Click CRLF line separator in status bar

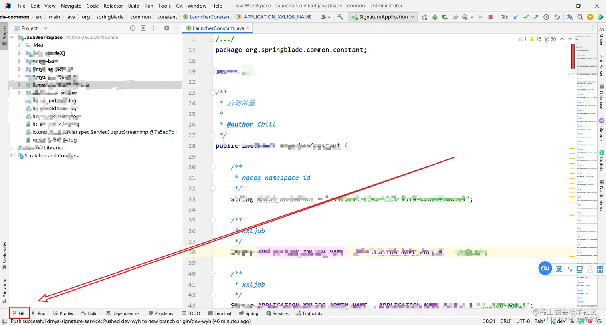pyautogui.click(x=506, y=321)
